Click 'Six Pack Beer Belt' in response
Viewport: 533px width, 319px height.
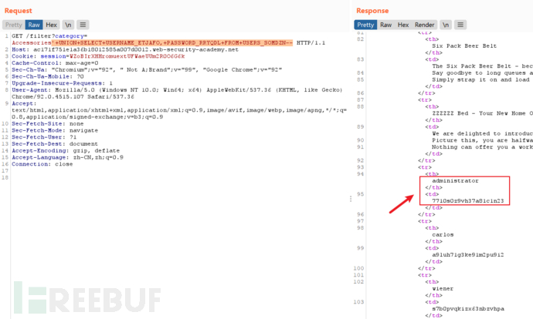(464, 46)
